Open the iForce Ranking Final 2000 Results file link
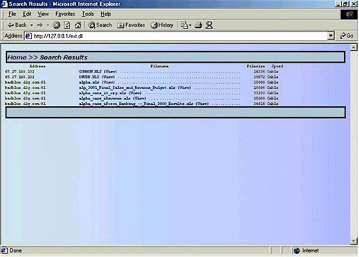 136,104
